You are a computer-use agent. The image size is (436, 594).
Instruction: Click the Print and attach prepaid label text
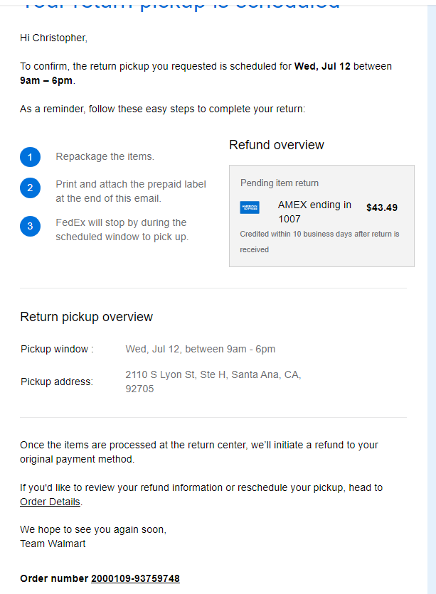click(131, 191)
